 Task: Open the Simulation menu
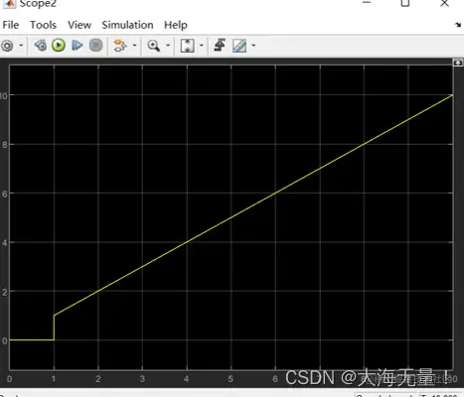click(x=127, y=25)
